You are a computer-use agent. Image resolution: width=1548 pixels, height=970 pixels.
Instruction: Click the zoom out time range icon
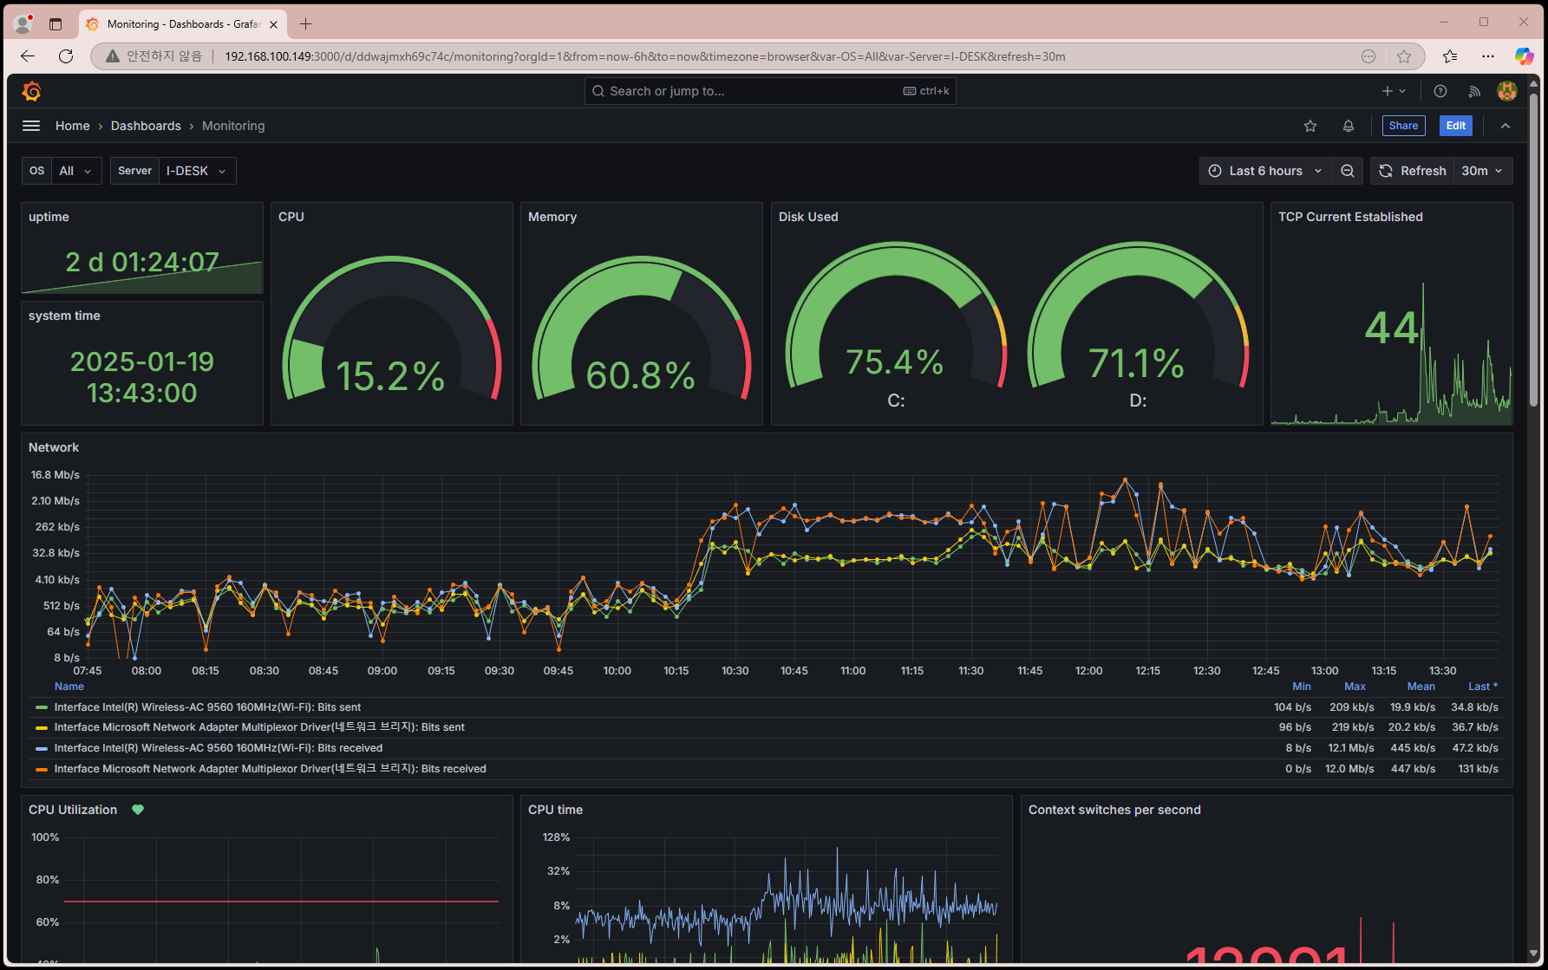pyautogui.click(x=1348, y=171)
